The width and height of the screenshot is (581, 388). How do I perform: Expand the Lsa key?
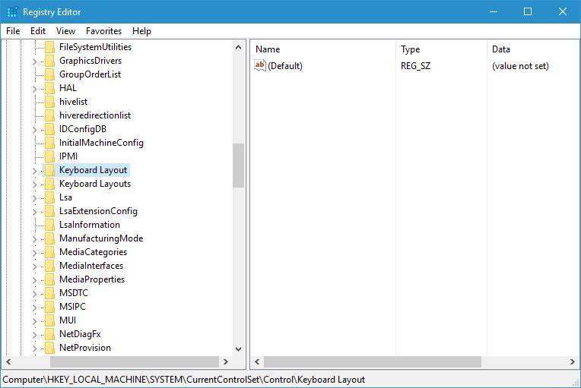(34, 198)
